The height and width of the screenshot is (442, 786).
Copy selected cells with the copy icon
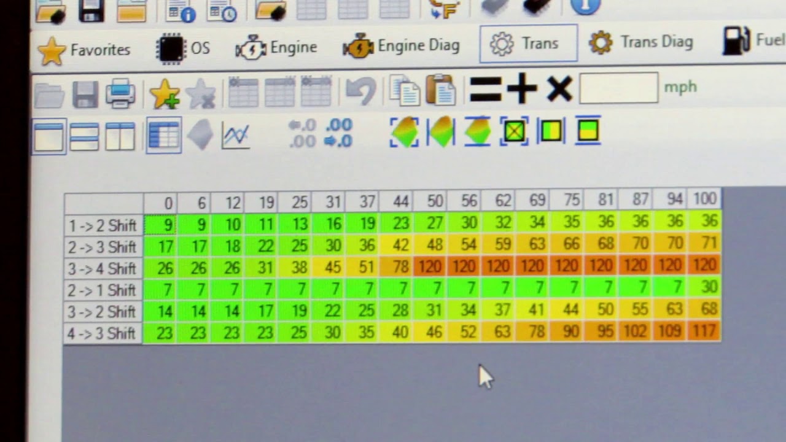(x=405, y=90)
